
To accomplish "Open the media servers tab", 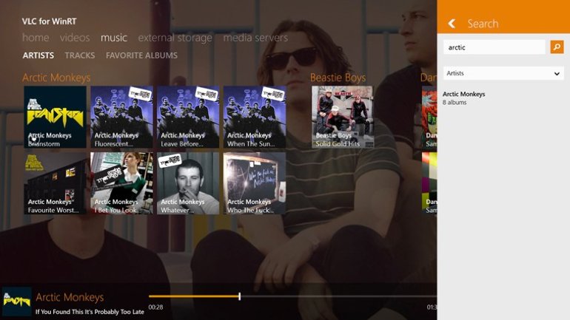I will pos(255,38).
